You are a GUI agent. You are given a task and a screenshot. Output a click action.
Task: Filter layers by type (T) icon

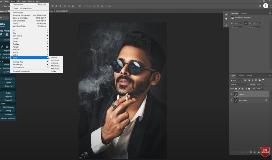[253, 80]
